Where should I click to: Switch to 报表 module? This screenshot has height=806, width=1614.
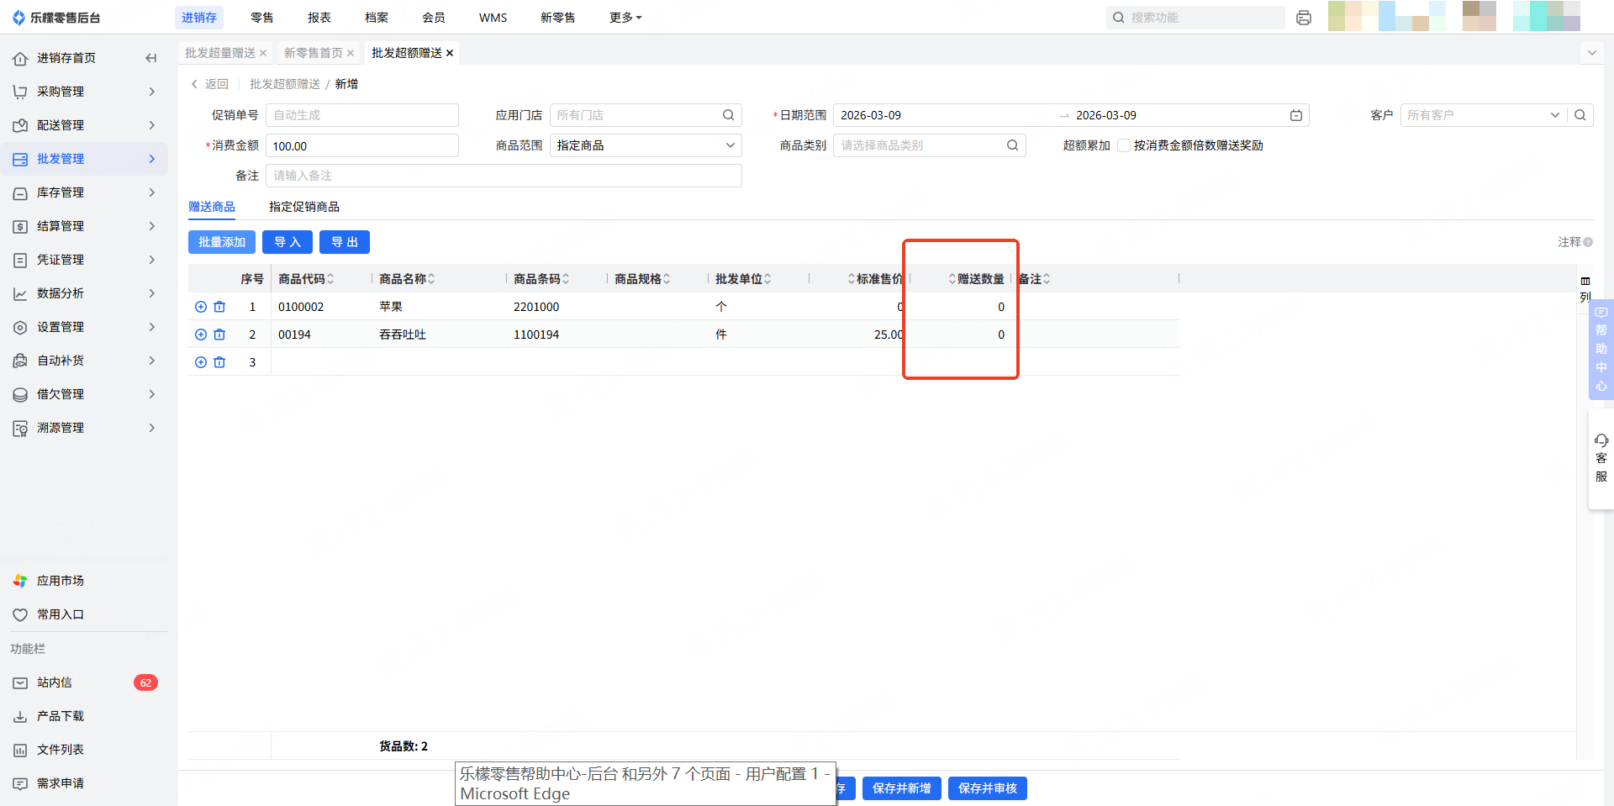319,18
